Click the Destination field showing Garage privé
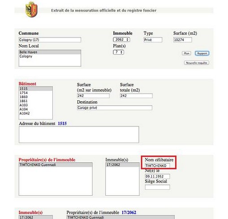This screenshot has width=228, height=219. pyautogui.click(x=115, y=107)
